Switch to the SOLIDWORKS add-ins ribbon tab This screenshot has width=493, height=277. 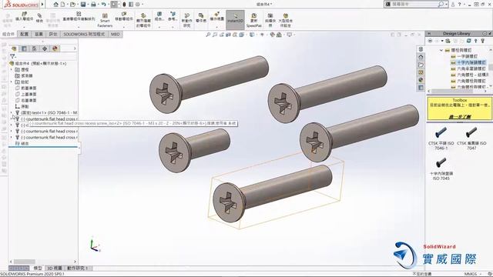click(x=84, y=34)
